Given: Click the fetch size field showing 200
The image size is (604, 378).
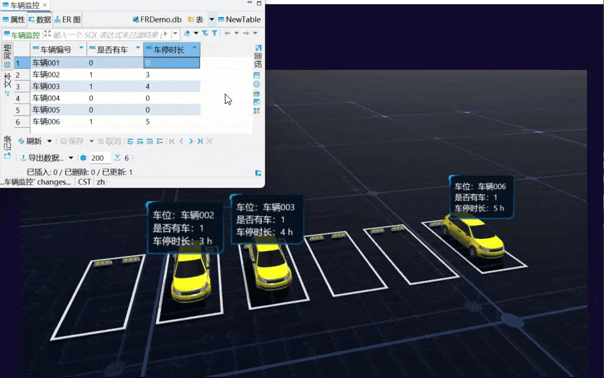Looking at the screenshot, I should [x=98, y=158].
